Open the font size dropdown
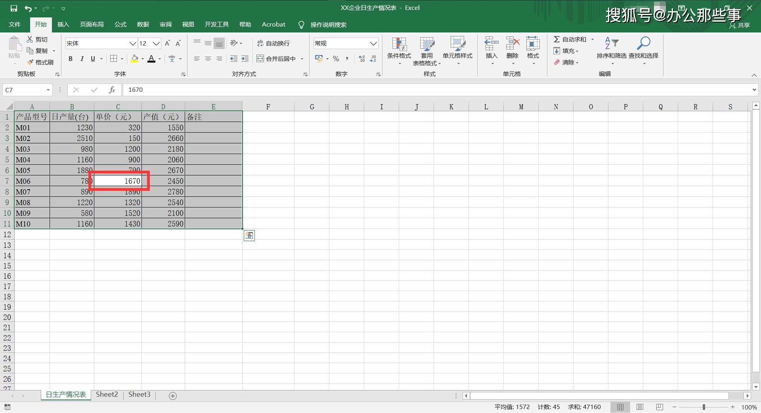The height and width of the screenshot is (413, 761). (156, 43)
